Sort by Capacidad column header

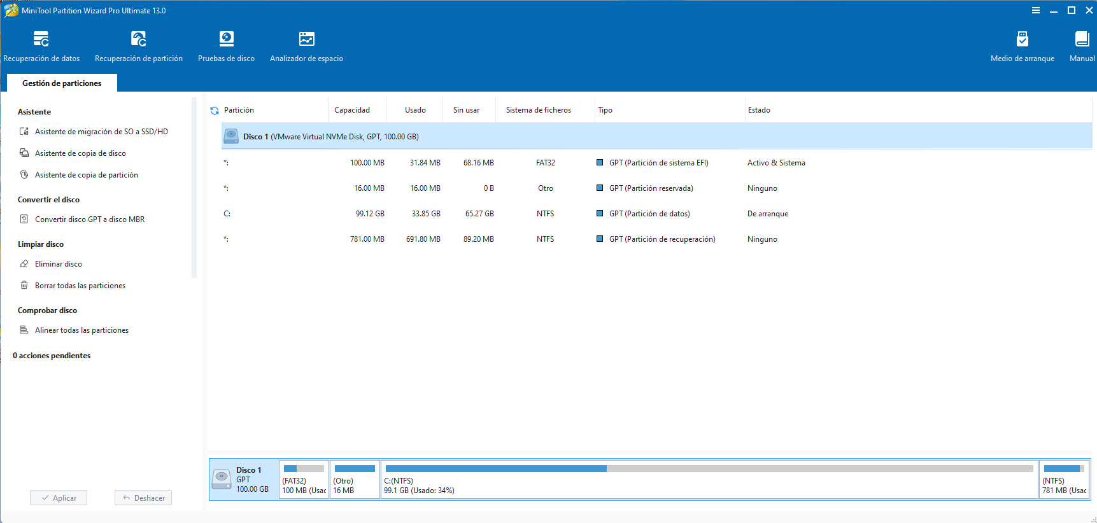[352, 110]
